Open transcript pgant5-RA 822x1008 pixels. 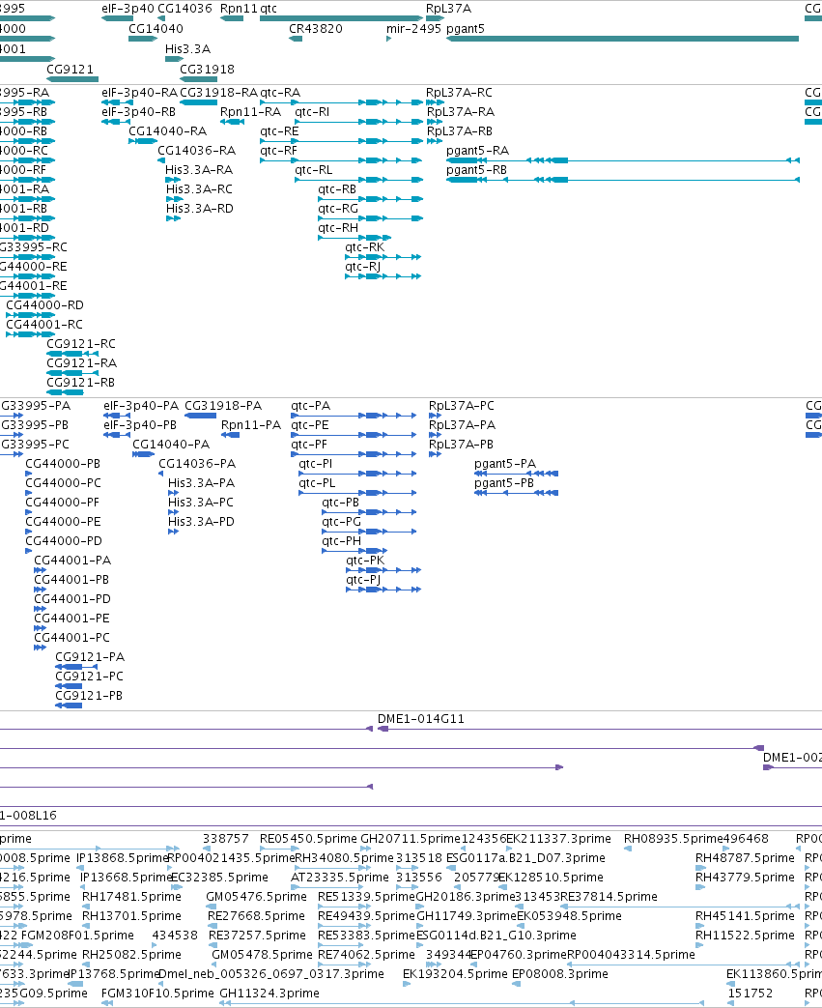(x=477, y=151)
